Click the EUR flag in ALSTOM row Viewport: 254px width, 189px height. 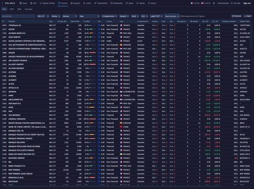tap(99, 72)
